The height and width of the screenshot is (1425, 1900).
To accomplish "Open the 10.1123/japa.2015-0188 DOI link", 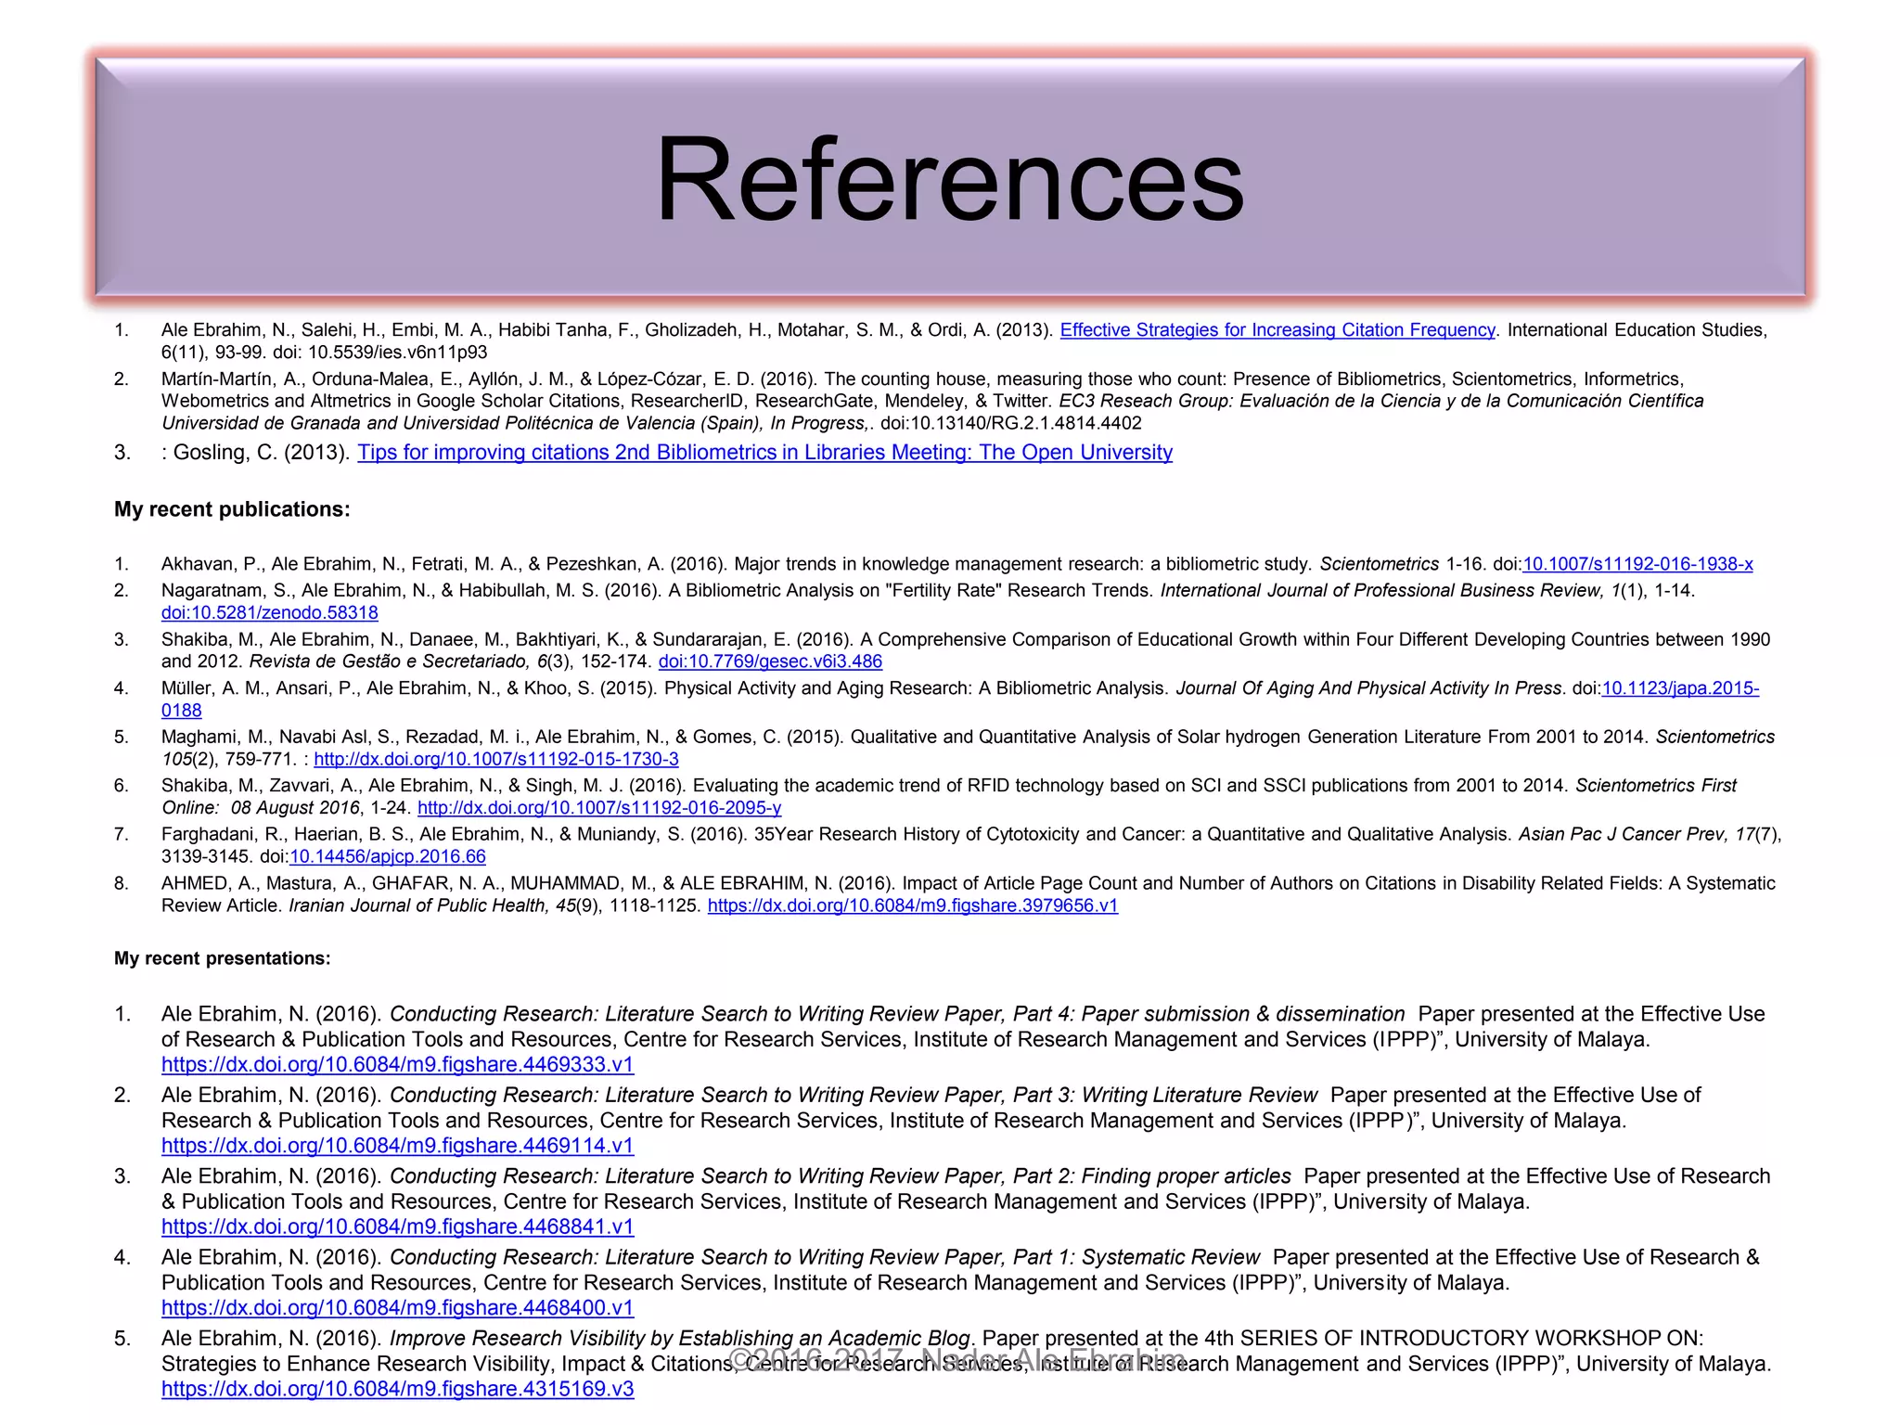I will tap(1680, 688).
